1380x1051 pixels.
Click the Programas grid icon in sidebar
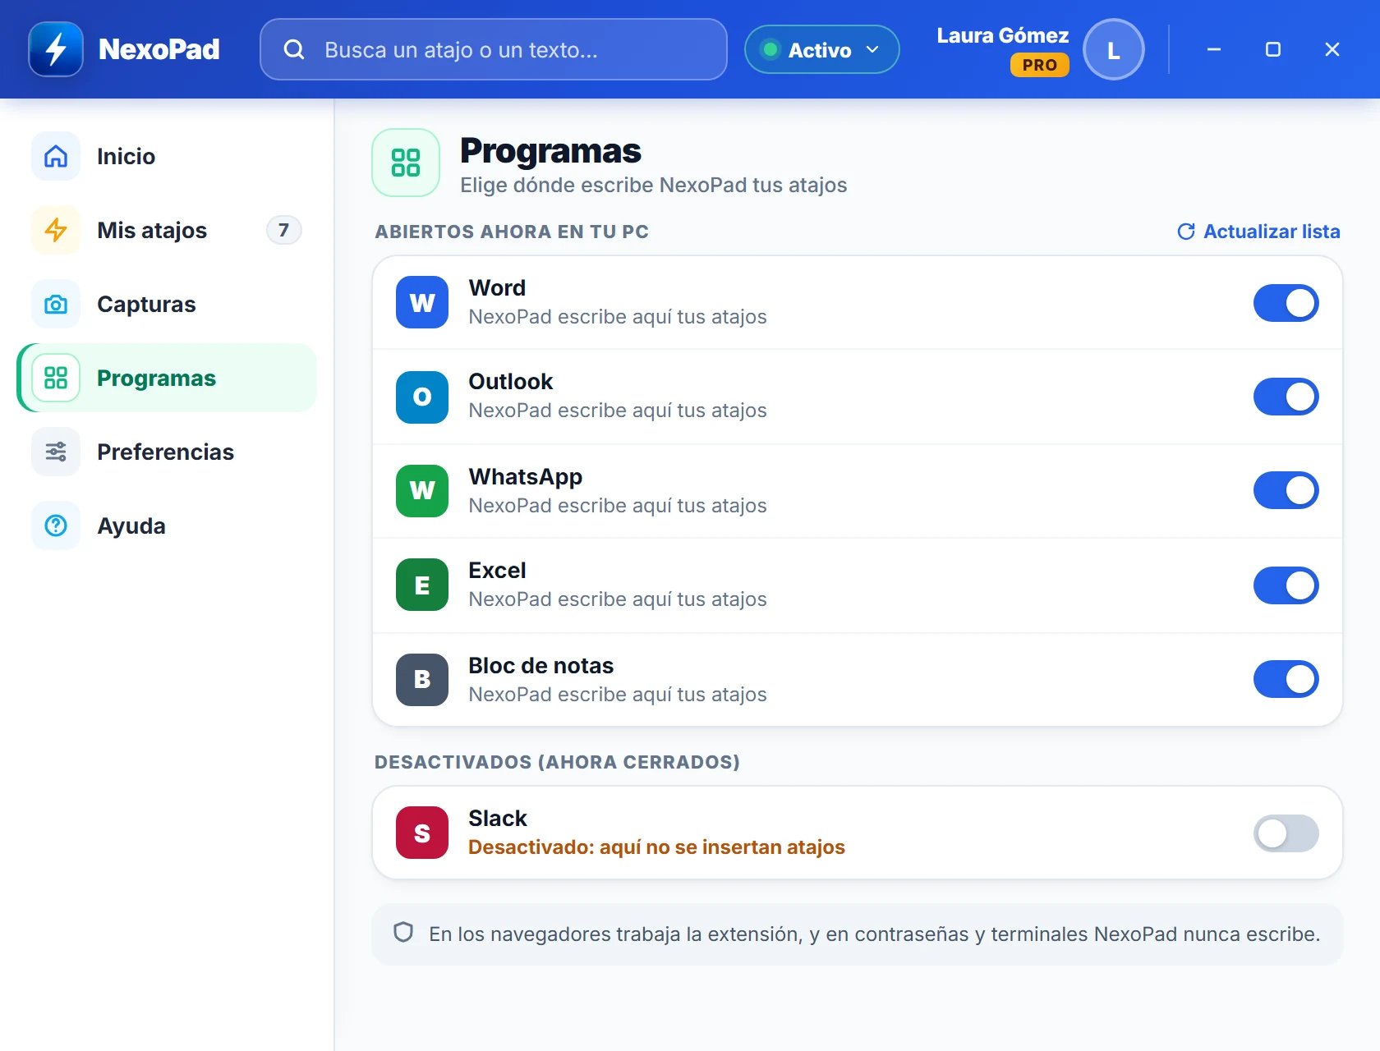(x=56, y=378)
